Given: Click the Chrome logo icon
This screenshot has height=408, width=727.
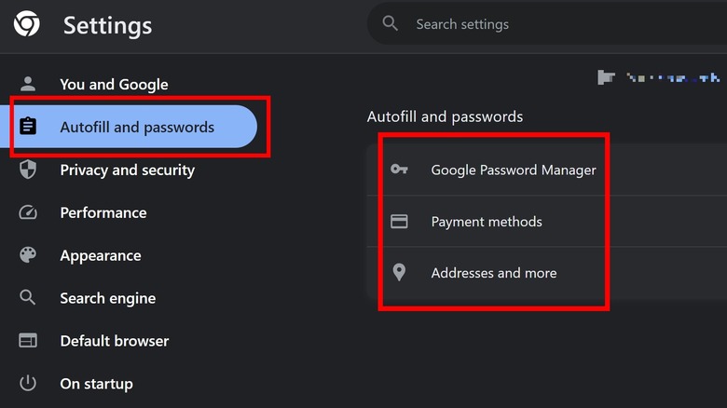Looking at the screenshot, I should point(27,25).
